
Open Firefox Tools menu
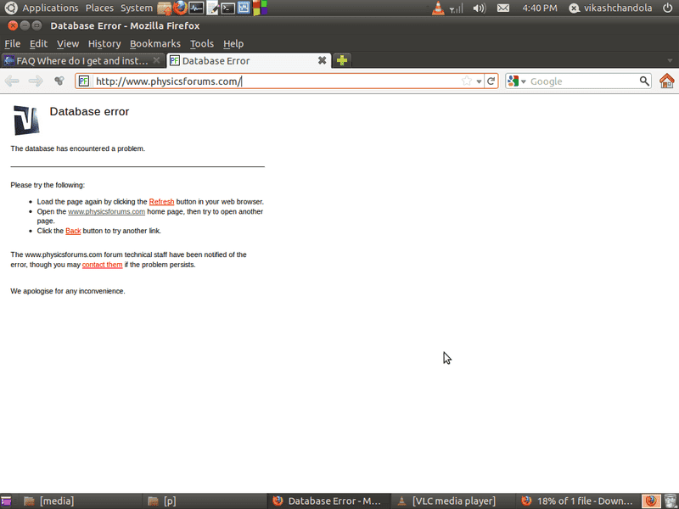pos(202,44)
